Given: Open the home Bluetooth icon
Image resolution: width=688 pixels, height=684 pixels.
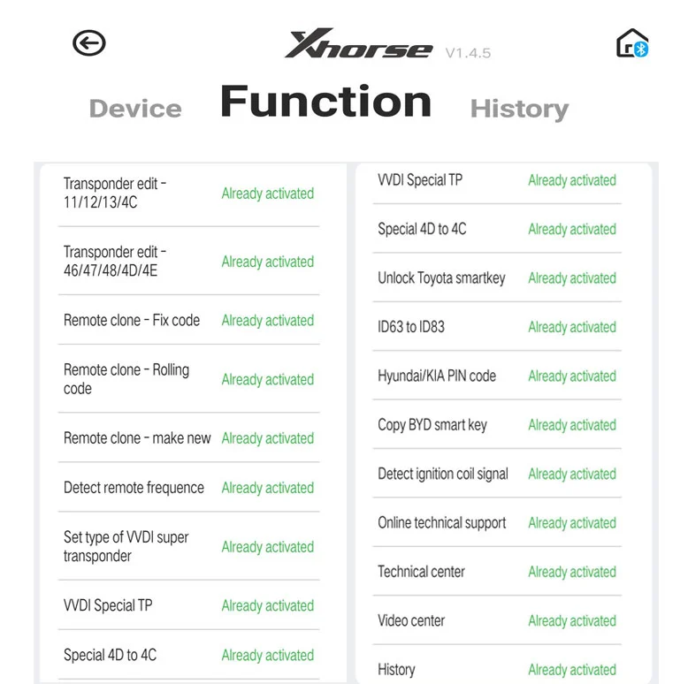Looking at the screenshot, I should click(632, 43).
